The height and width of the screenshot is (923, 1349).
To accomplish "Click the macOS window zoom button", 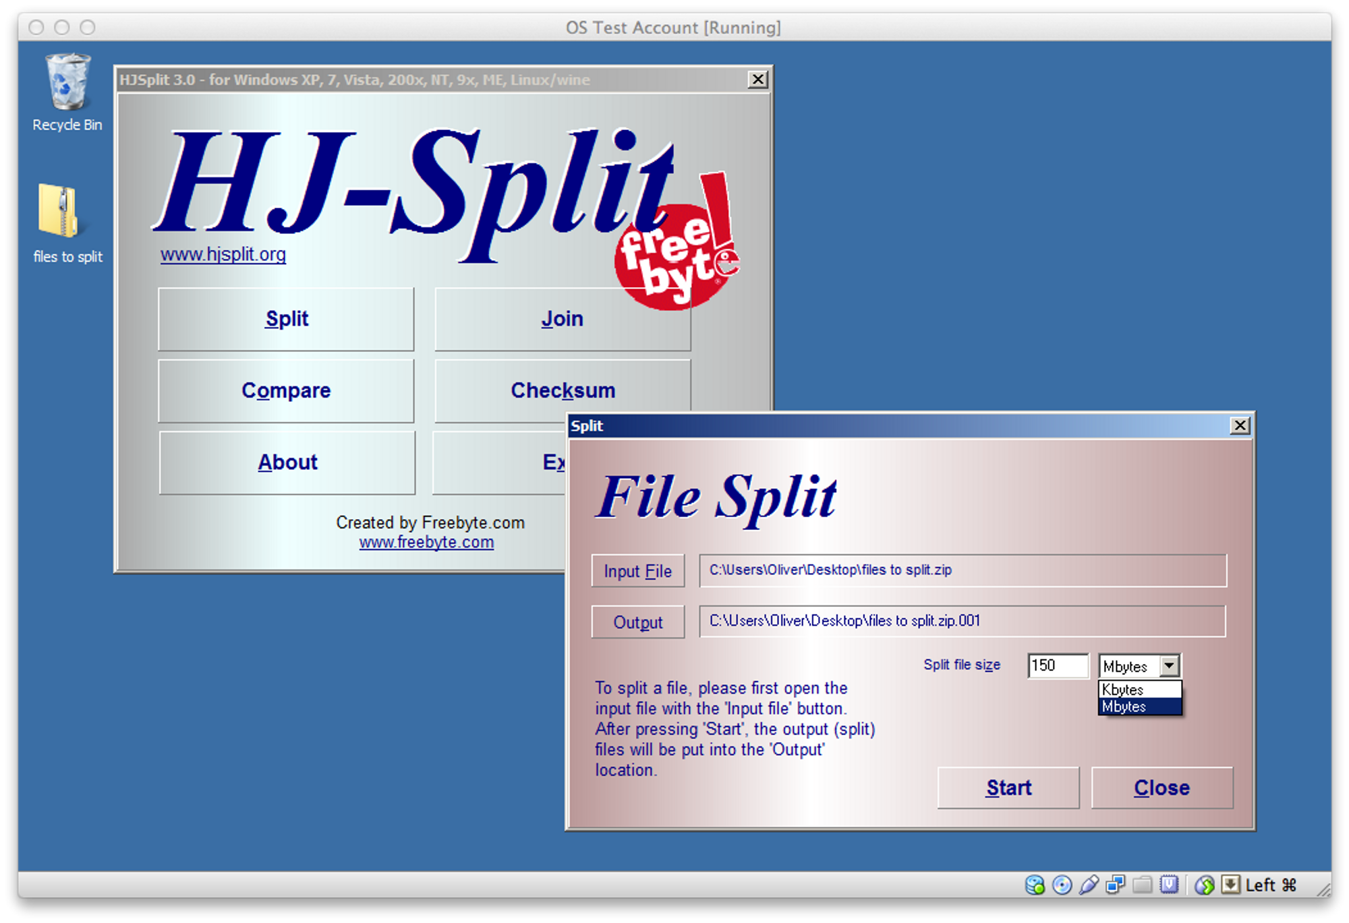I will (x=88, y=27).
